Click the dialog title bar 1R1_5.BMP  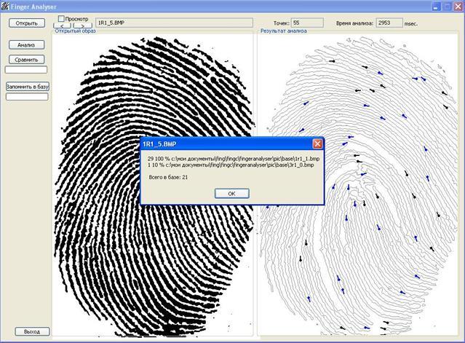(x=218, y=144)
